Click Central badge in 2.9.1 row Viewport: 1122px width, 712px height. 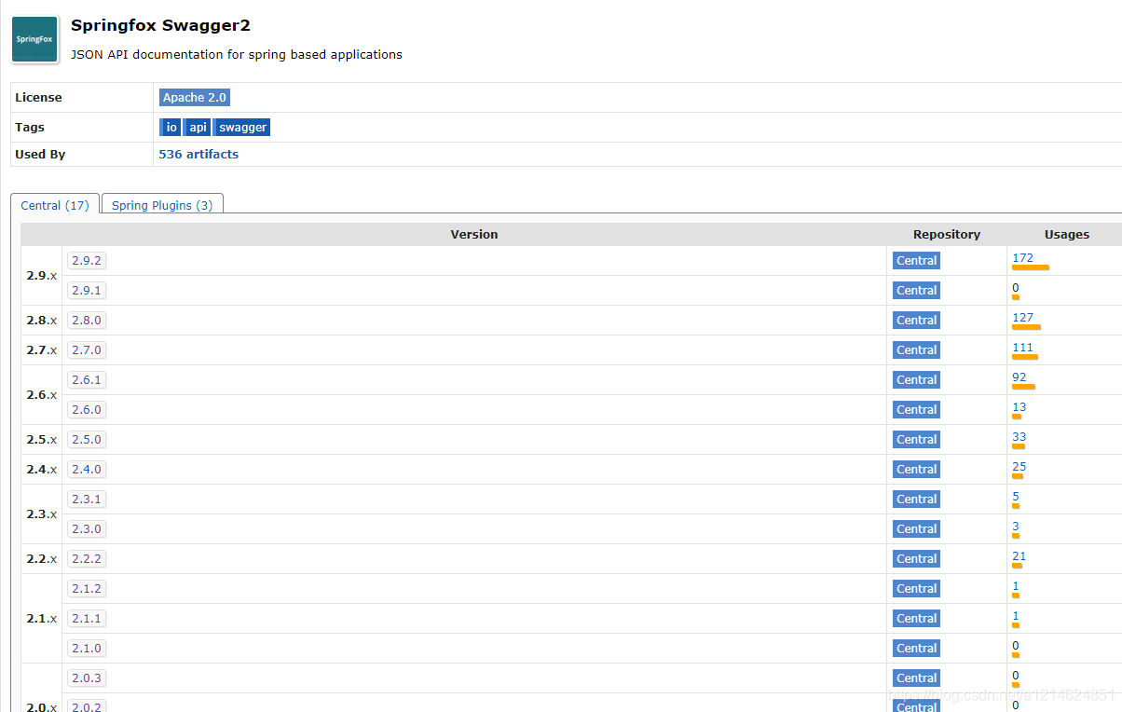click(x=916, y=291)
